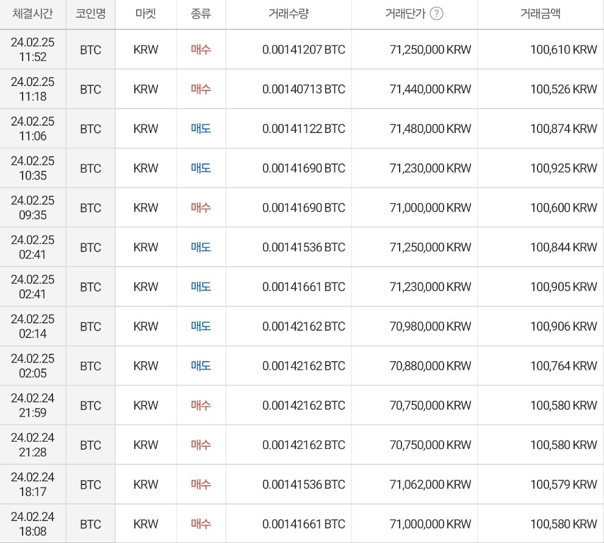
Task: Select the 24.02.25 11:18 timestamp cell
Action: point(33,89)
